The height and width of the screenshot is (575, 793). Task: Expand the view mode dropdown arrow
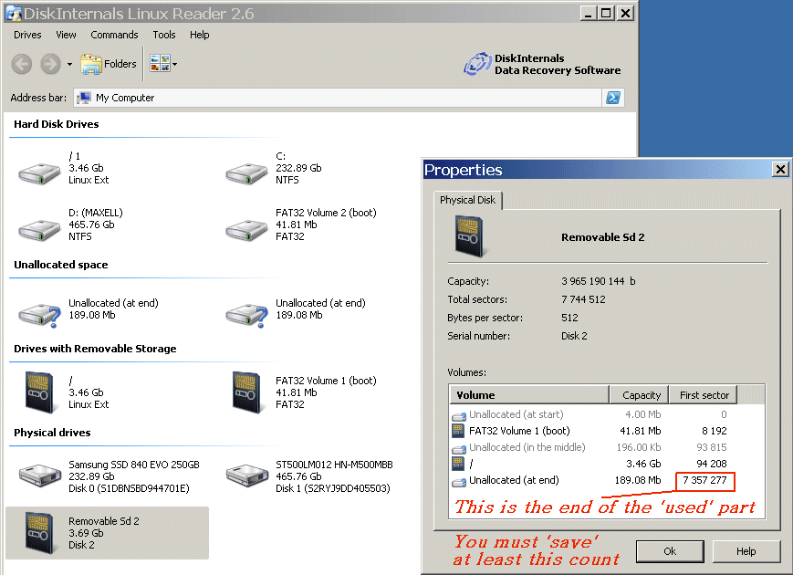point(174,64)
